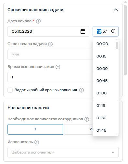Click the time input showing 16:57
Viewport: 128px width, 164px height.
pyautogui.click(x=106, y=31)
